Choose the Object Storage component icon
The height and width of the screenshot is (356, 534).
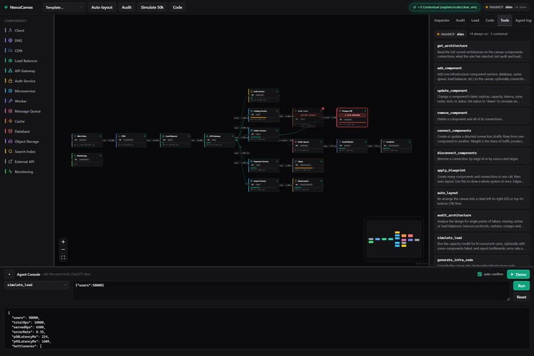point(10,141)
